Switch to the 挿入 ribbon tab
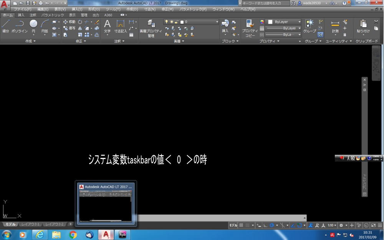Image resolution: width=384 pixels, height=240 pixels. click(x=21, y=15)
